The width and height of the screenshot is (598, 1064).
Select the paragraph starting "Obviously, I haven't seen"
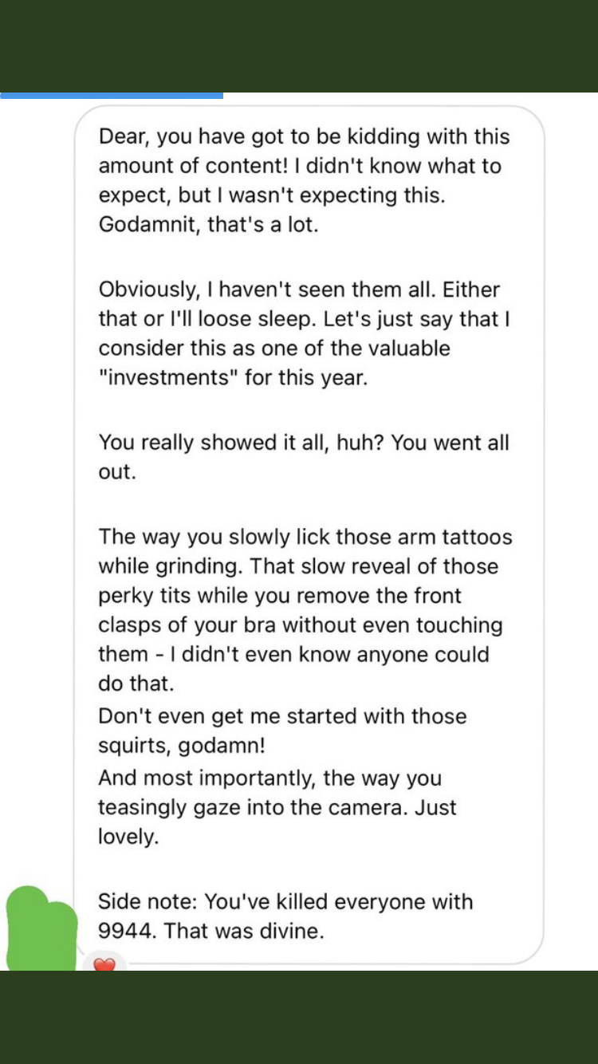pos(304,334)
